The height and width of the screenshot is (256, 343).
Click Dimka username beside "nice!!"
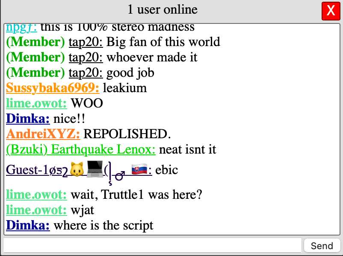(28, 119)
